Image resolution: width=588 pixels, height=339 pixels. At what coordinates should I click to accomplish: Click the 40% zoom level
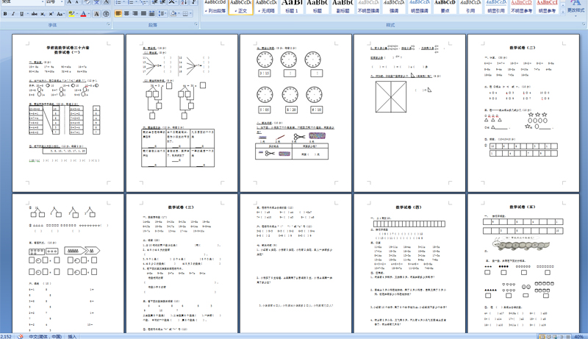578,336
